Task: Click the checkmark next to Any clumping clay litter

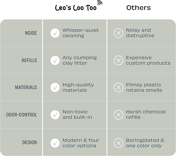Action: (55, 60)
